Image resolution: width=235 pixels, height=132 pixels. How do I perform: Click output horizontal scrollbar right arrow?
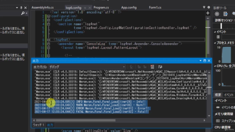click(204, 120)
